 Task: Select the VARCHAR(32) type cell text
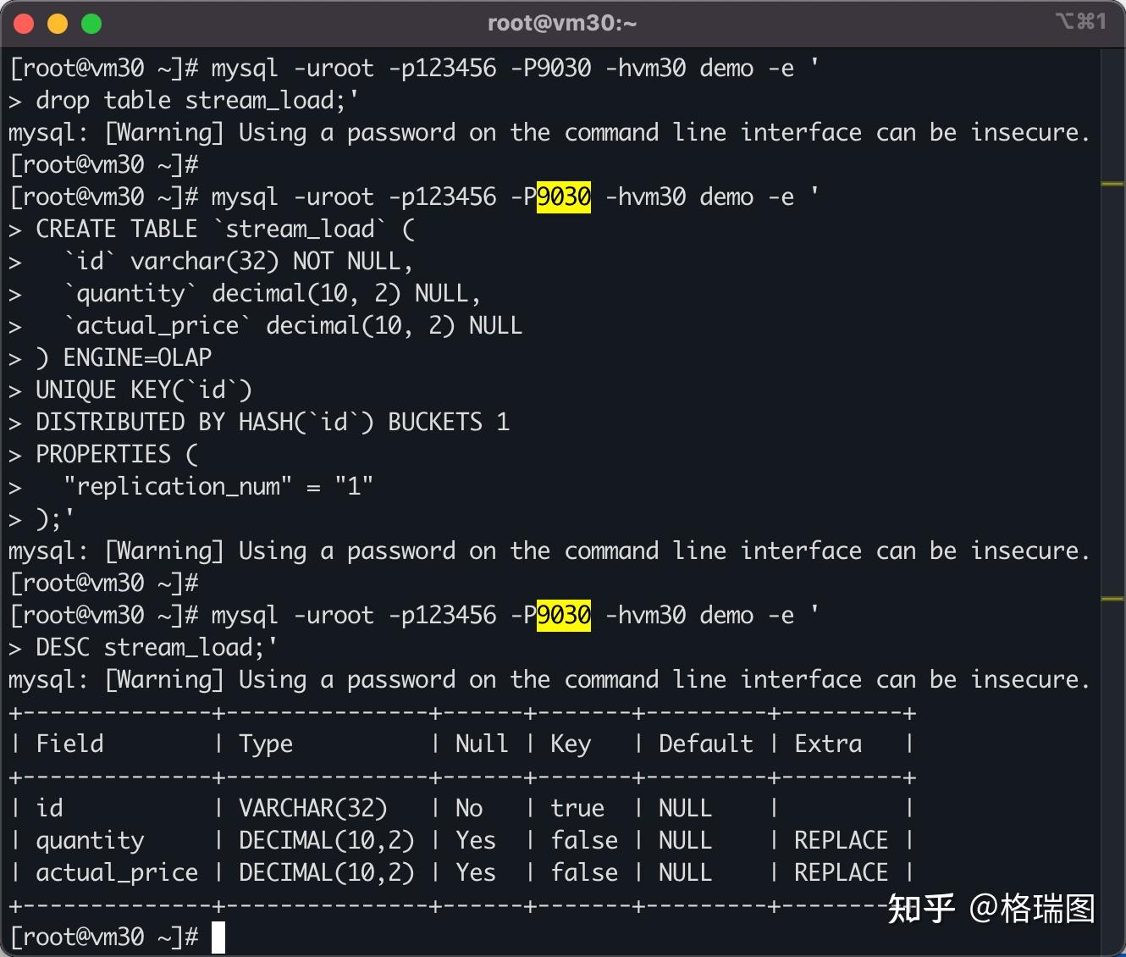tap(312, 808)
